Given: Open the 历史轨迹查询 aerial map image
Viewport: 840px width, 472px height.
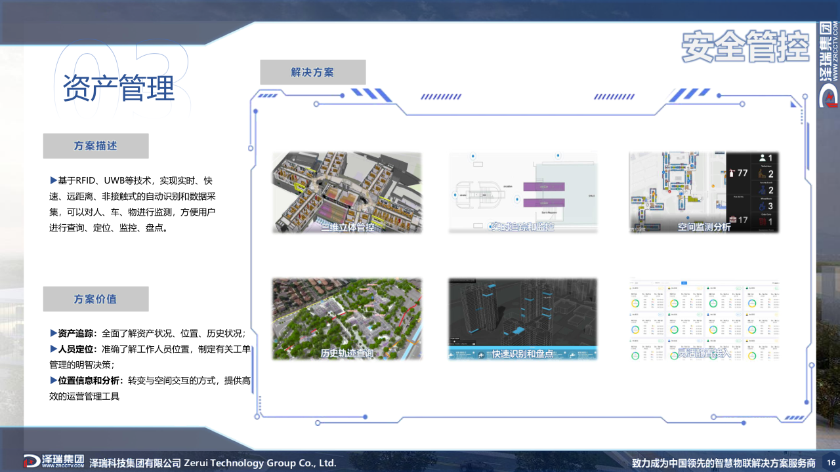Looking at the screenshot, I should (346, 319).
